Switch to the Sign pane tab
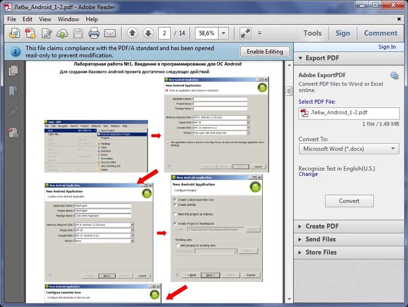Screen dimensions: 408x307 (343, 33)
